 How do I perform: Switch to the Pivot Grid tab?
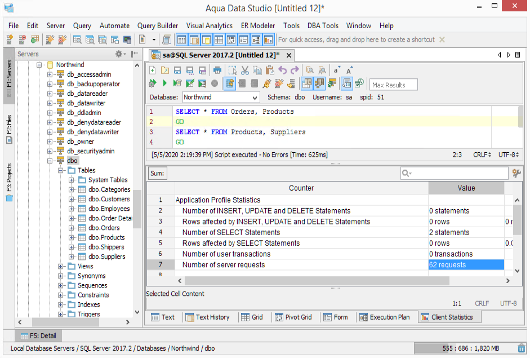293,317
